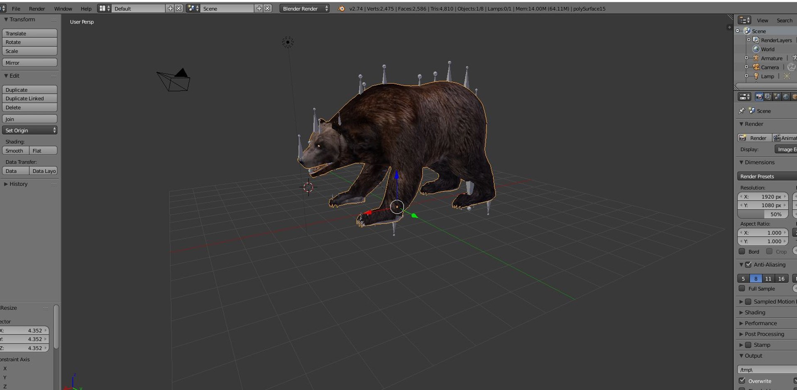Delete the Default screen layout with X icon

tap(178, 8)
